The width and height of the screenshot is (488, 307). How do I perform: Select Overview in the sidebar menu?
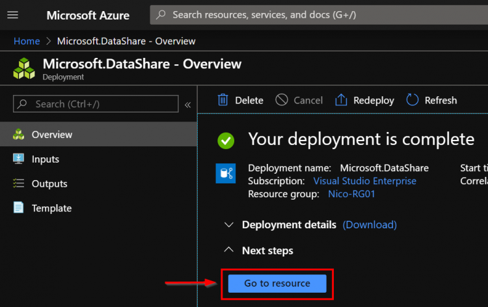point(98,135)
